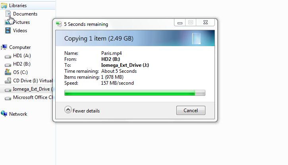288x165 pixels.
Task: Click the OS (C:) Windows drive icon
Action: 8,72
